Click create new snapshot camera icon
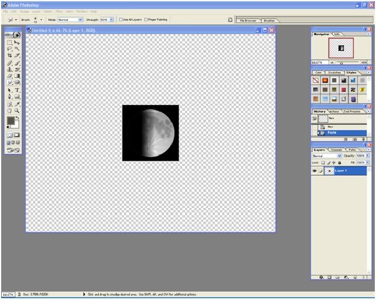Image resolution: width=376 pixels, height=300 pixels. (355, 139)
